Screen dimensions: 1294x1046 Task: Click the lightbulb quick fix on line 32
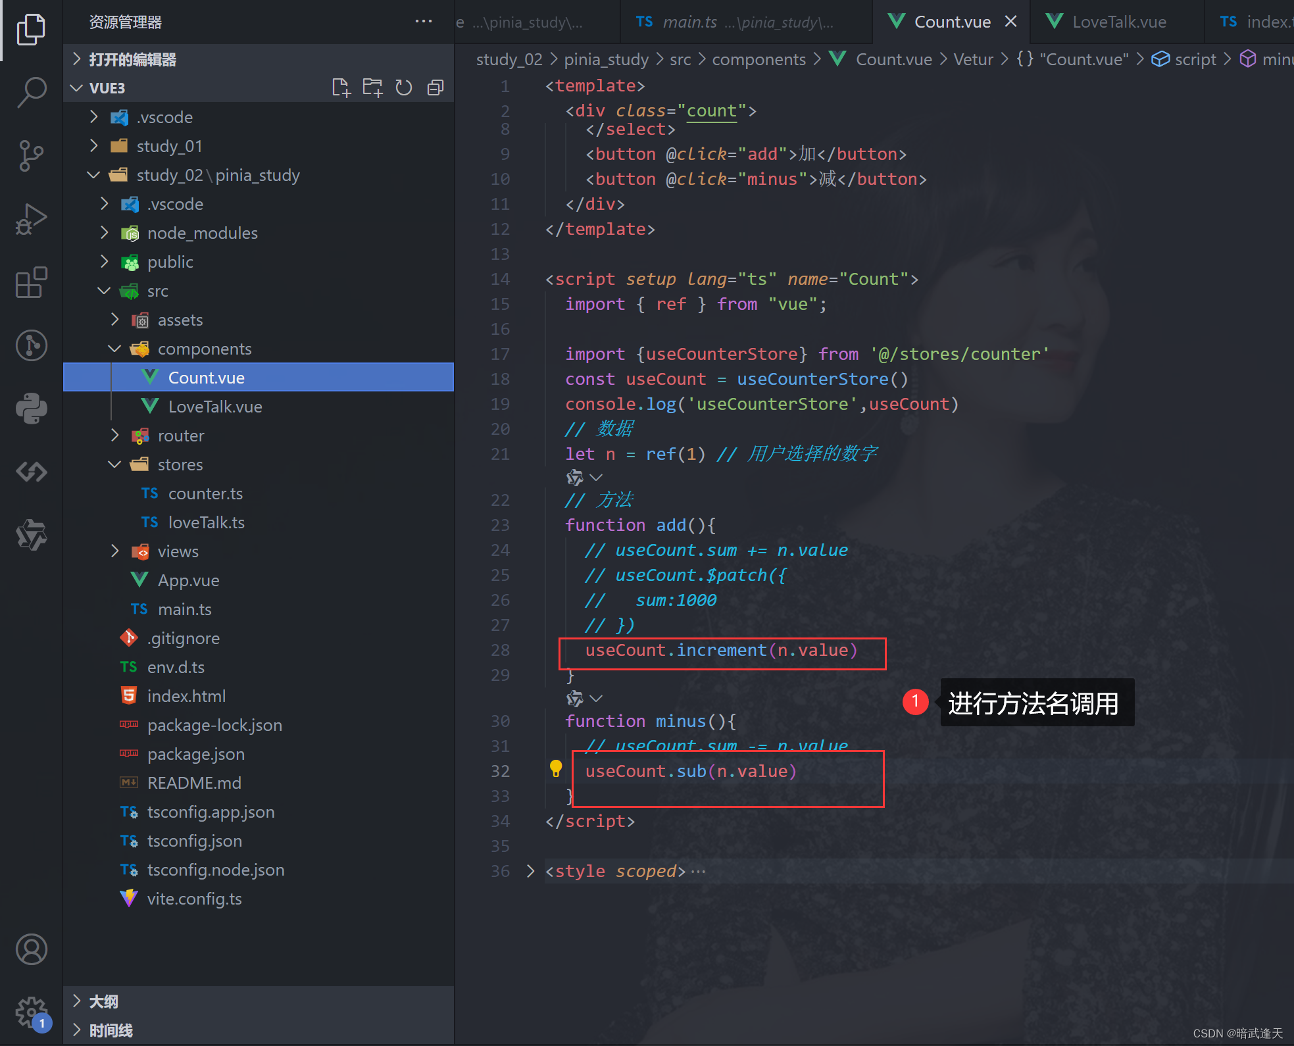click(556, 768)
